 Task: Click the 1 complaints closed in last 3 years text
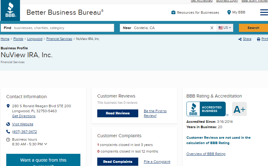coord(125,145)
